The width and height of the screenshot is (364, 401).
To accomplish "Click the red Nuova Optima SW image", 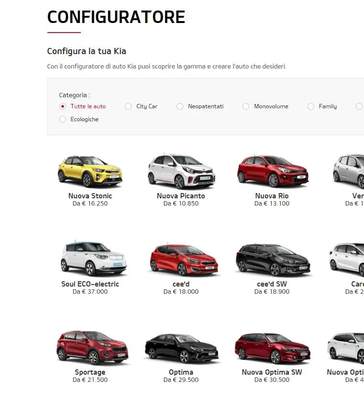I will (273, 348).
